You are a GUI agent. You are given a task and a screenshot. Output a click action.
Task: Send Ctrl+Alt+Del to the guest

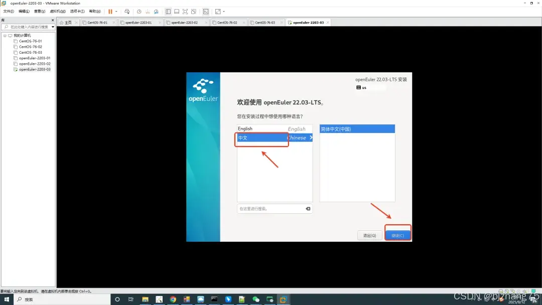tap(127, 11)
